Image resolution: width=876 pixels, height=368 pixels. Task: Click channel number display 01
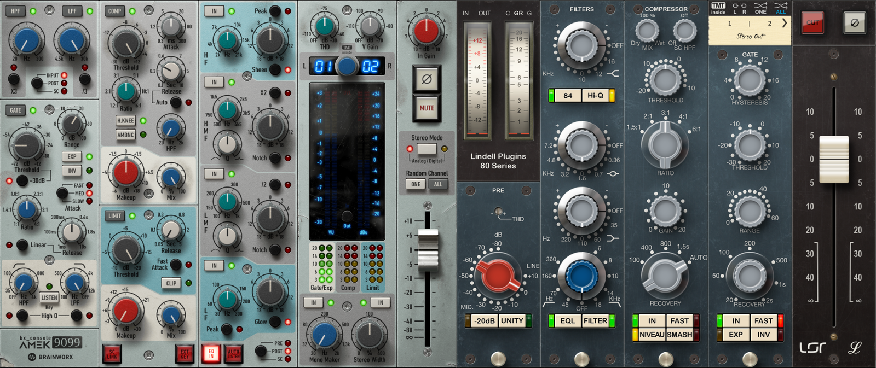pyautogui.click(x=323, y=67)
